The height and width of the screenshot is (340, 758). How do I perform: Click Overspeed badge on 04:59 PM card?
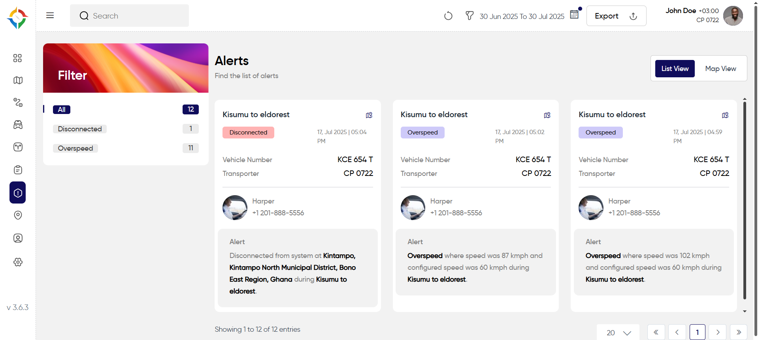click(x=600, y=133)
